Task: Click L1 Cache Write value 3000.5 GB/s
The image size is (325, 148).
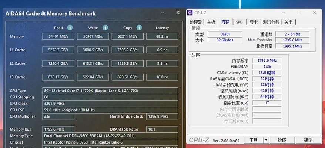Action: pyautogui.click(x=93, y=50)
